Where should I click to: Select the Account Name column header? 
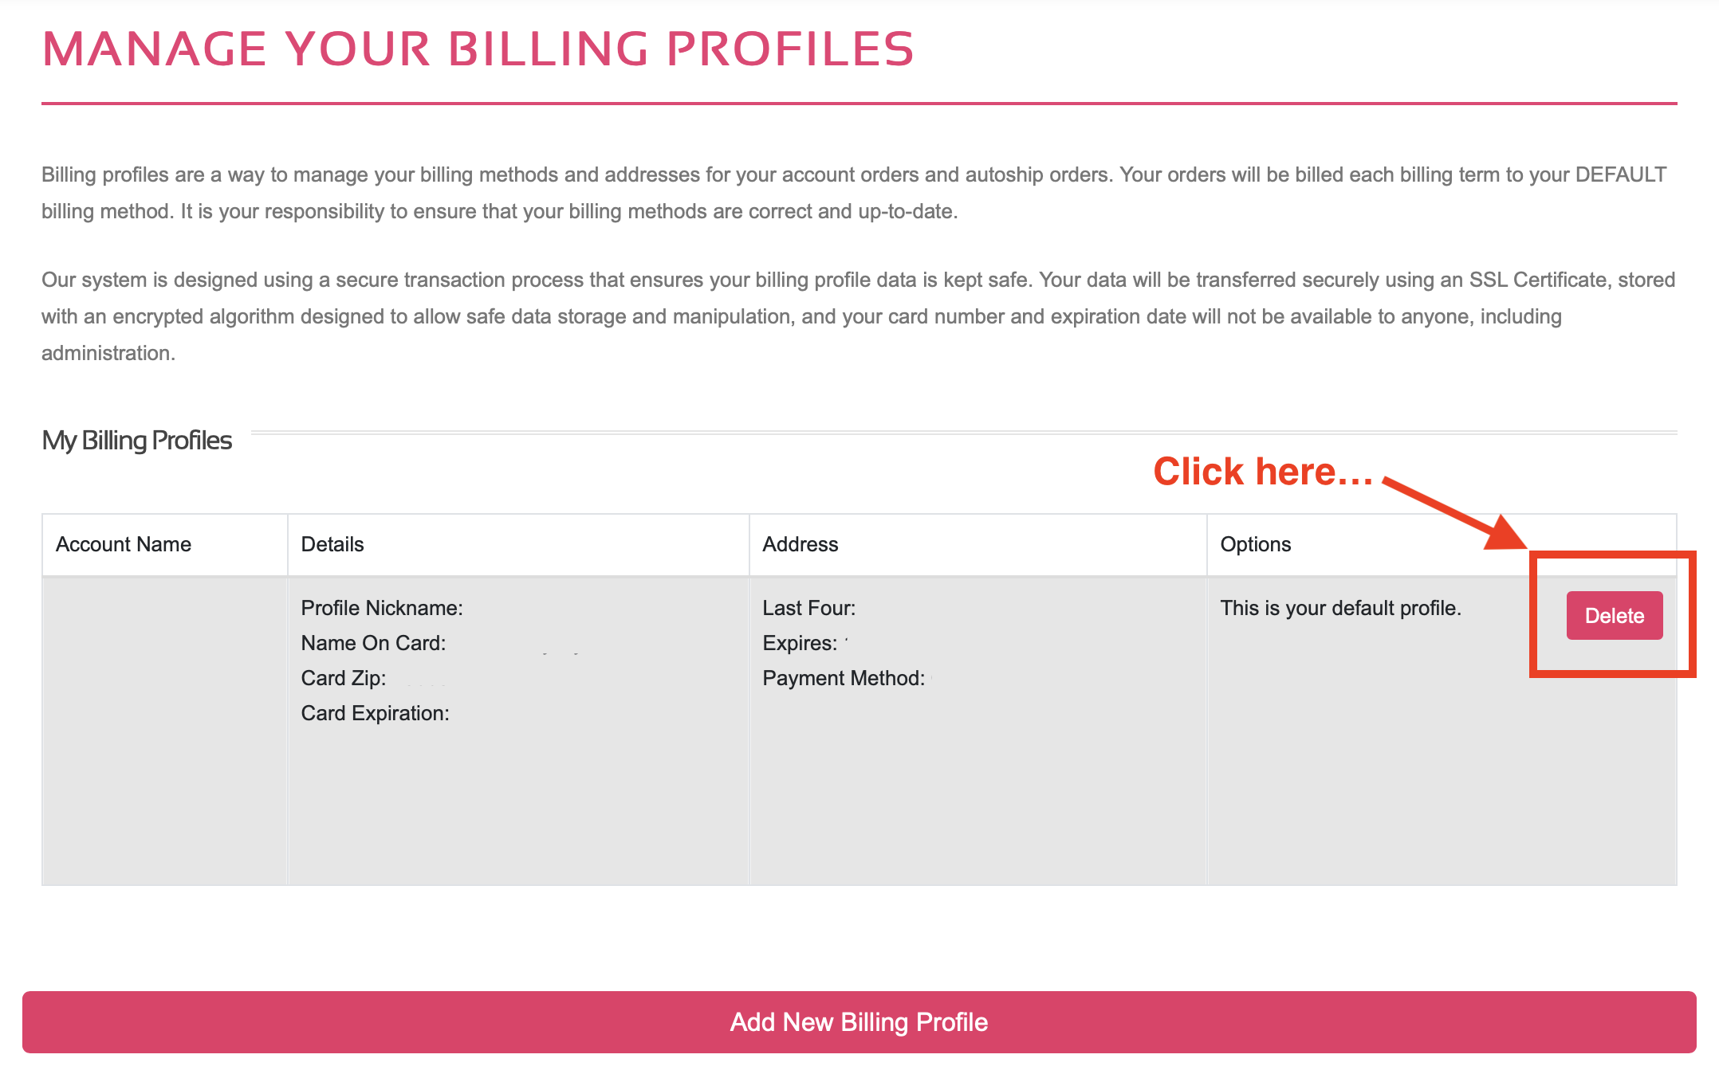pyautogui.click(x=124, y=544)
